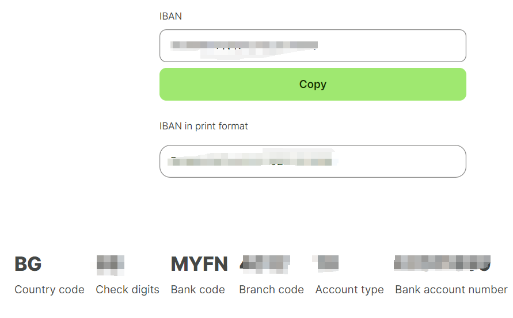Click the IBAN label above first field

170,16
